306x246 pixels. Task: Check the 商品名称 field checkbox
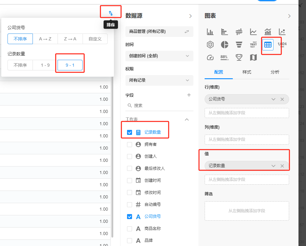click(x=130, y=228)
